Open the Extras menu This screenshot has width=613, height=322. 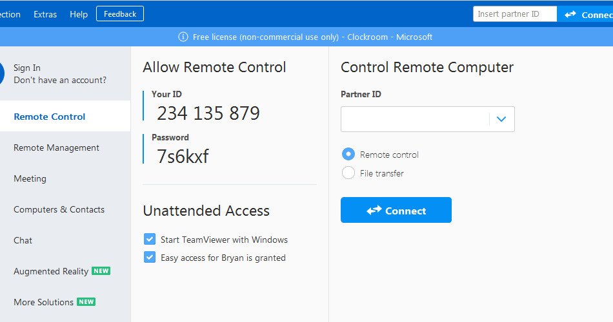pyautogui.click(x=45, y=14)
